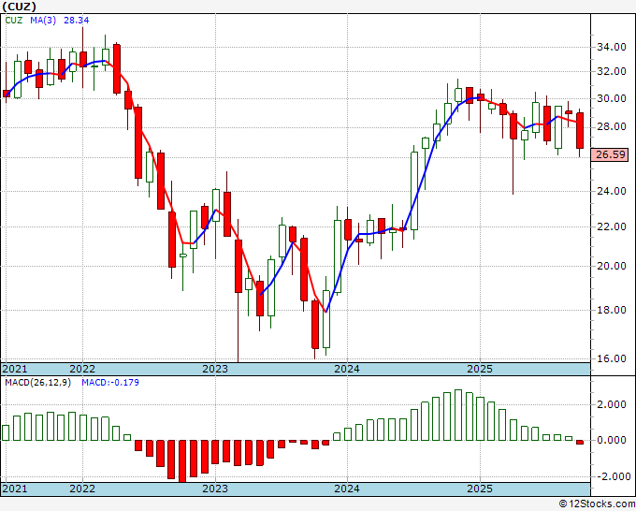The height and width of the screenshot is (511, 636).
Task: Select the green CUZ legend label
Action: (14, 21)
